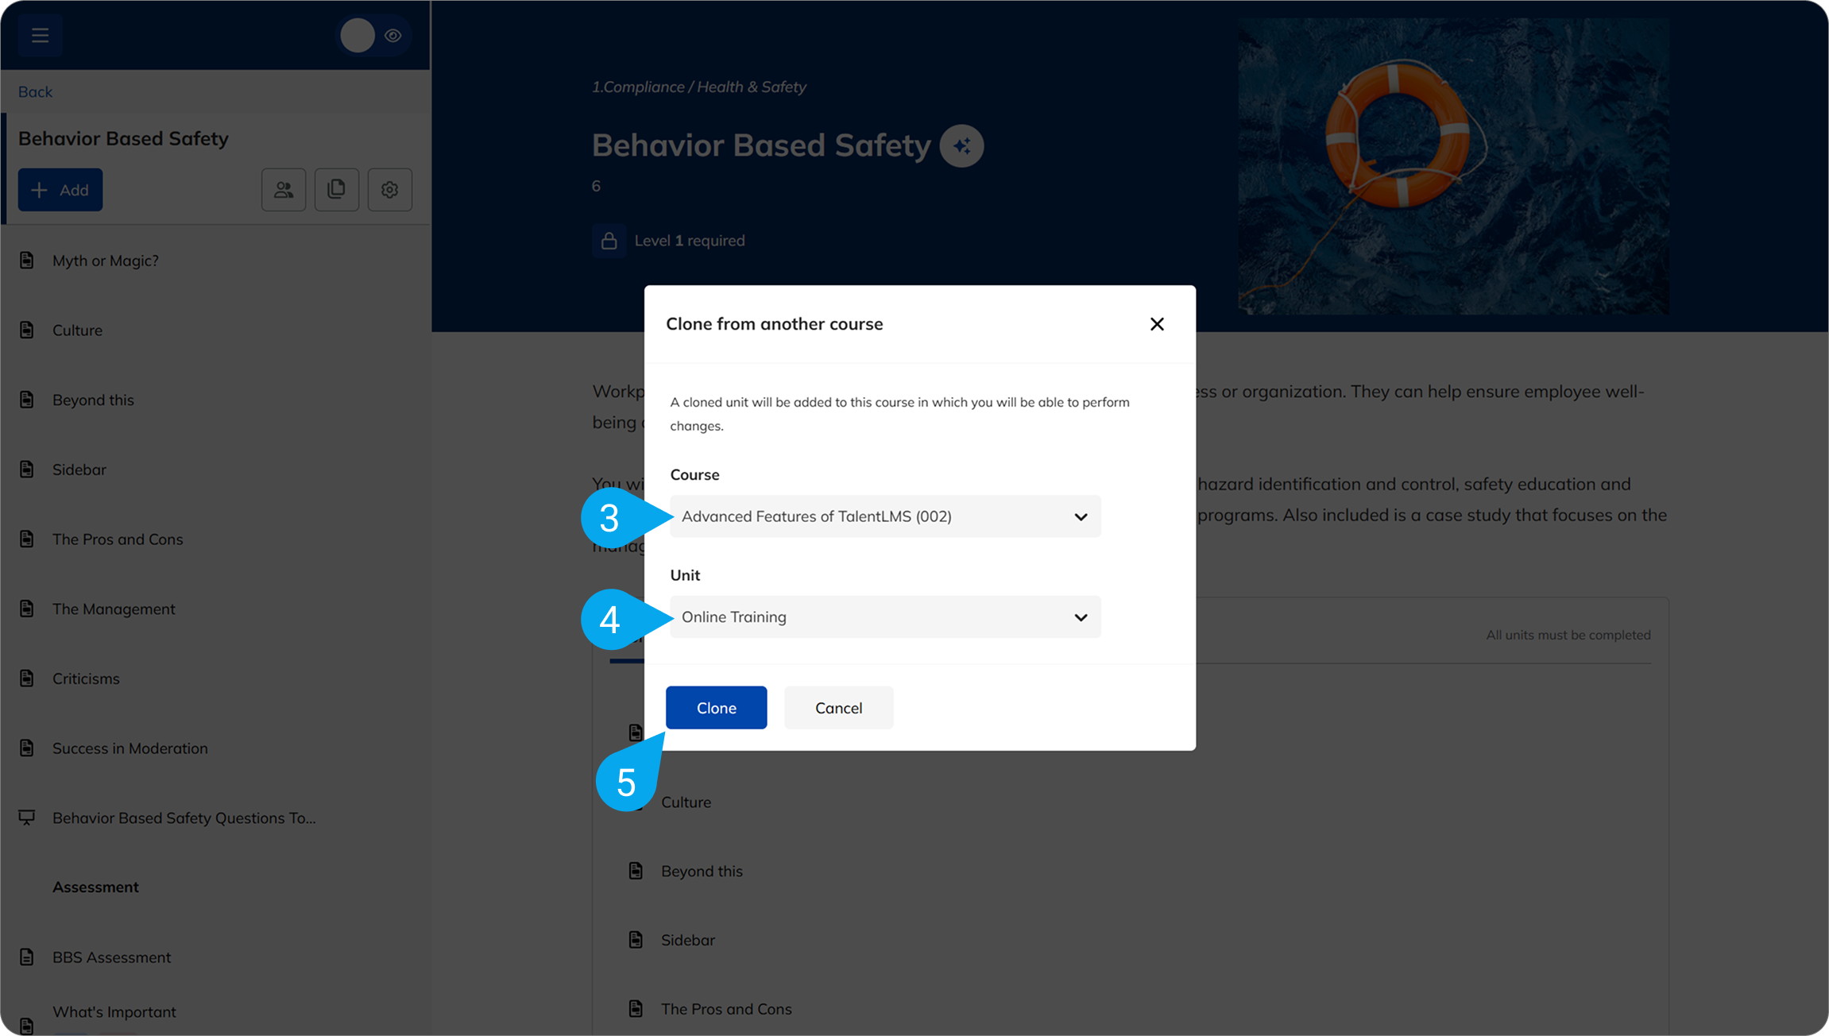Screen dimensions: 1829x1036
Task: Select Behavior Based Safety Questions unit icon
Action: (27, 818)
